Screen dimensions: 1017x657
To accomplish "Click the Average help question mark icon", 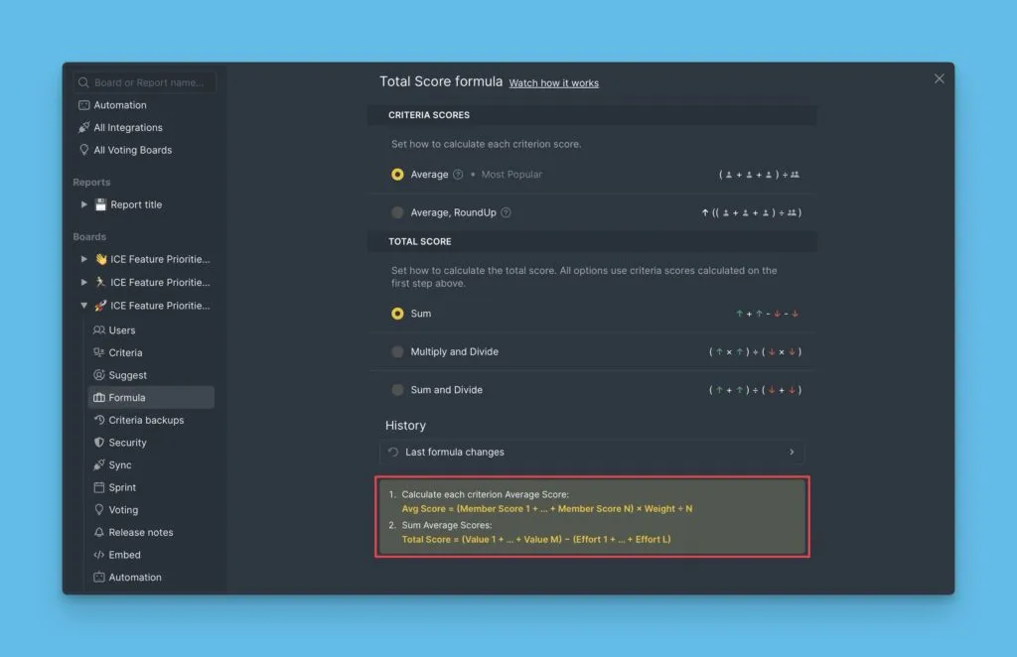I will click(x=458, y=175).
